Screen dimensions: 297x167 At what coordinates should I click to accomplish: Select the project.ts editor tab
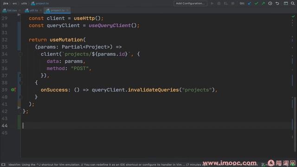pos(58,10)
